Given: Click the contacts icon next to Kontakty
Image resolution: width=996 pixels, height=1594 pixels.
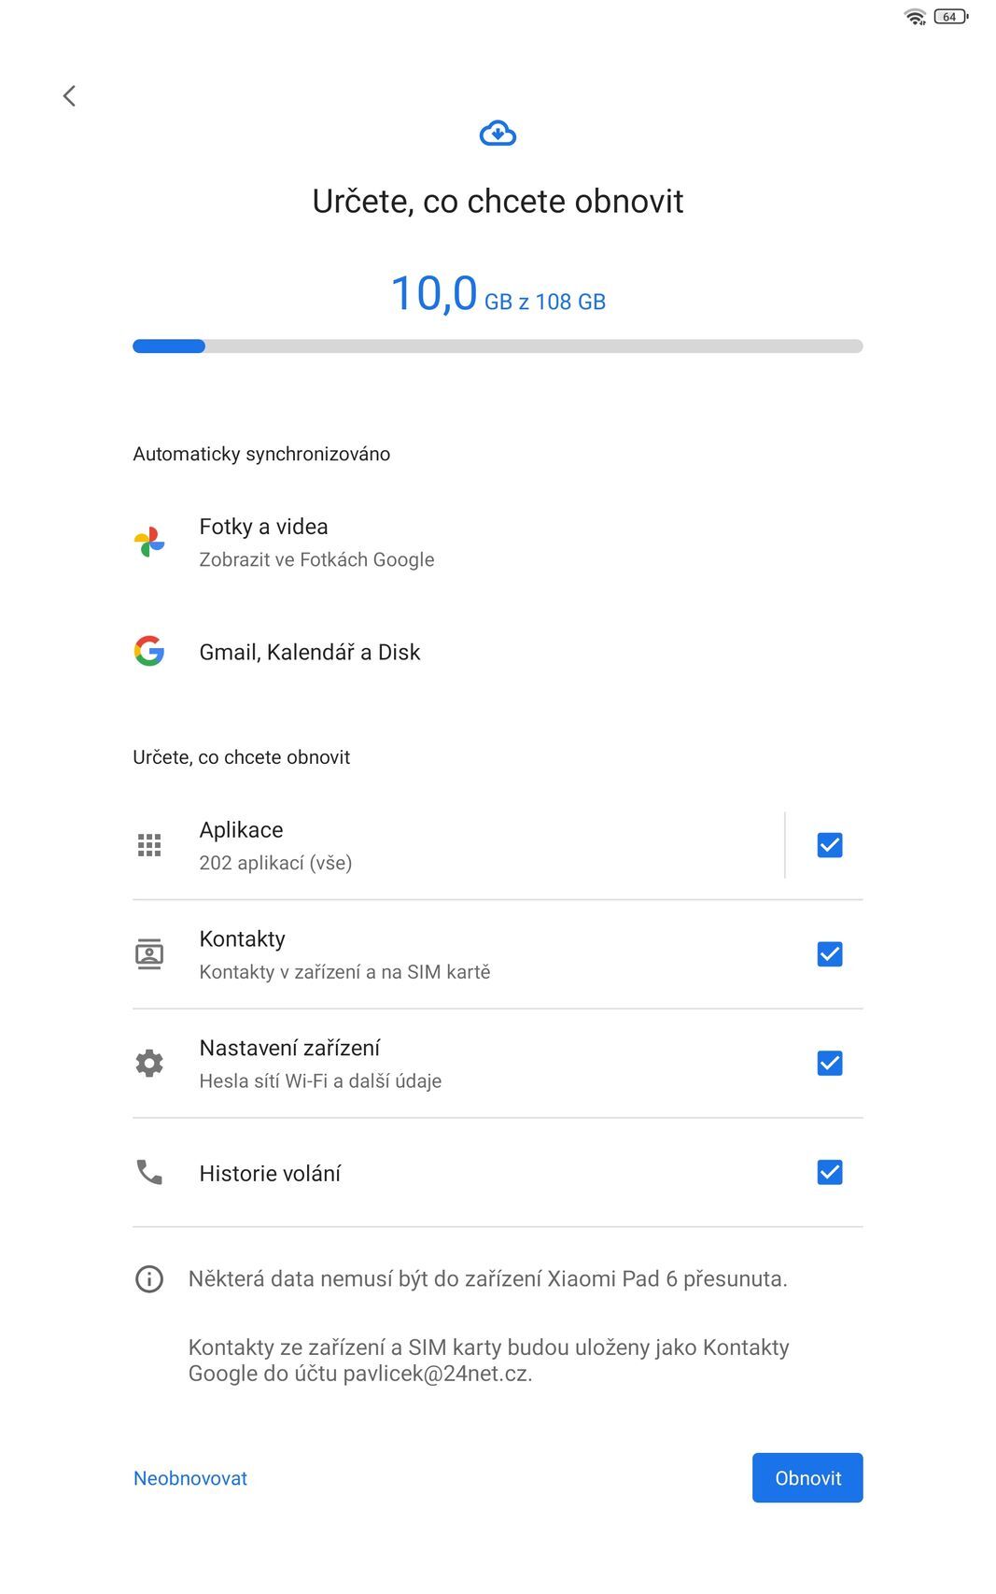Looking at the screenshot, I should 150,953.
